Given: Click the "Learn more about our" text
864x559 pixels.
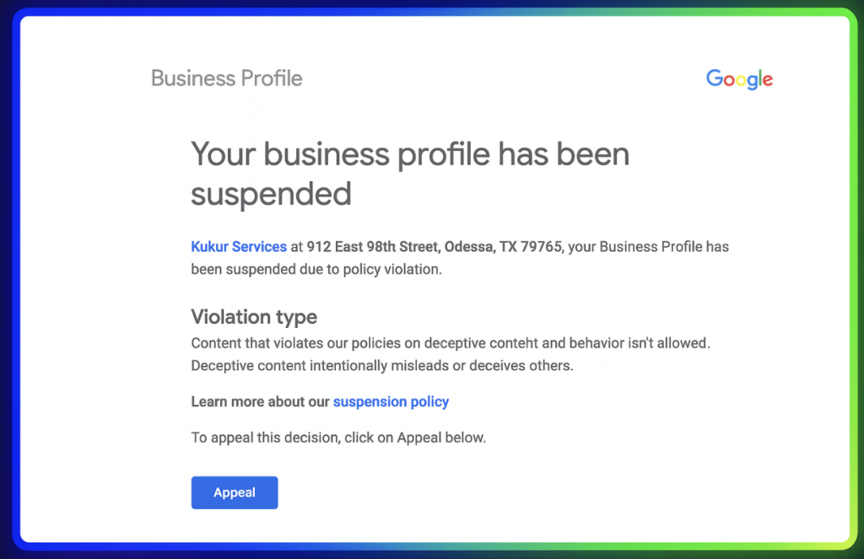Looking at the screenshot, I should coord(260,401).
